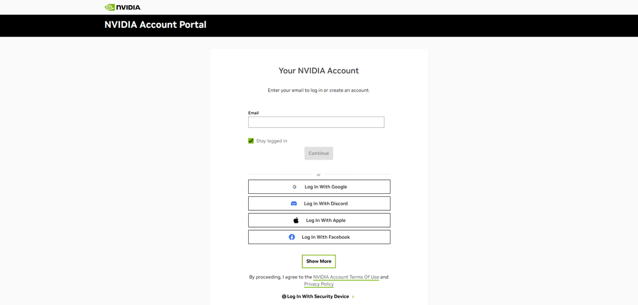
Task: Click the Continue button
Action: click(318, 154)
